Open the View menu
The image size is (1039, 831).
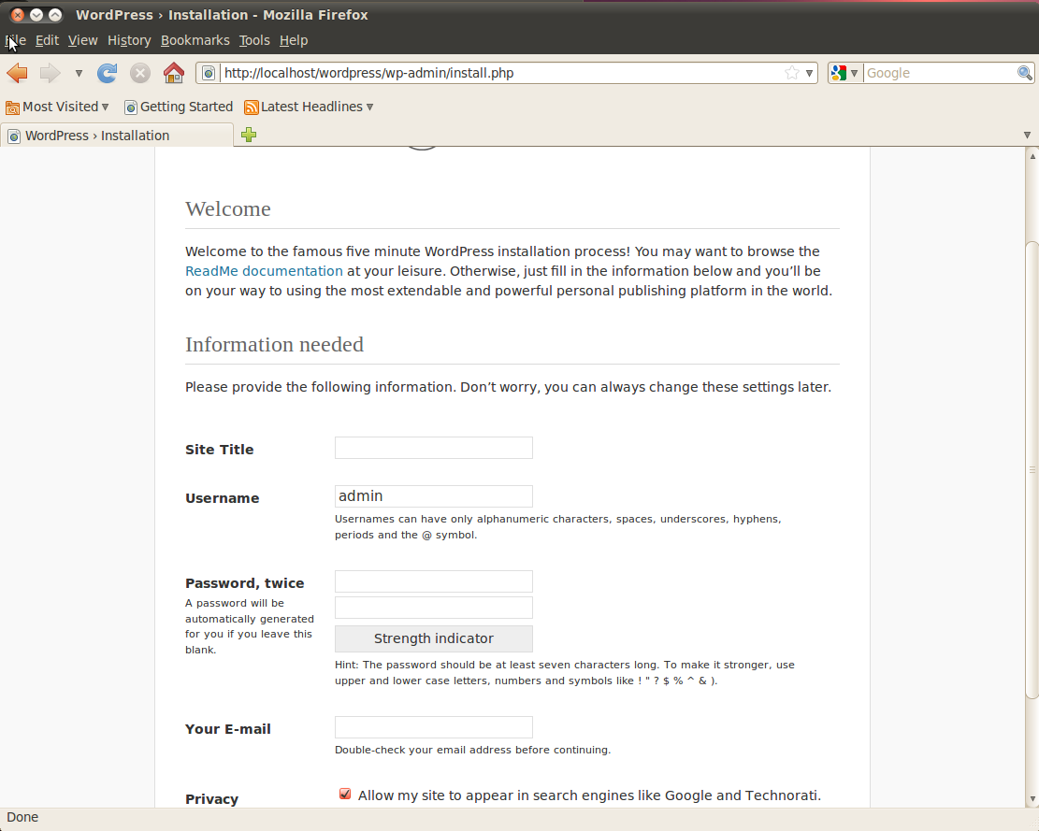pos(83,40)
